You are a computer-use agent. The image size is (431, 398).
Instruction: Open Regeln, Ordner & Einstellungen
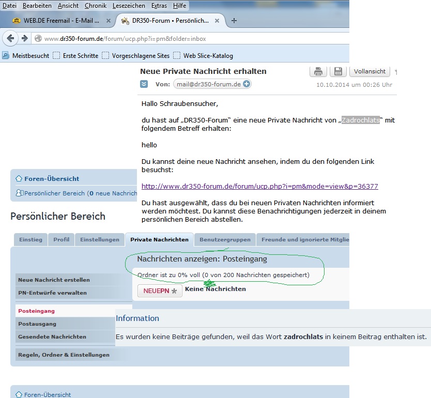tap(64, 355)
